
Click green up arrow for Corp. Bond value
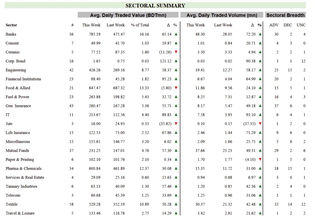click(x=176, y=61)
